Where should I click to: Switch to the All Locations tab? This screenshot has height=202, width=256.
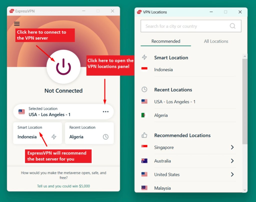[x=216, y=41]
